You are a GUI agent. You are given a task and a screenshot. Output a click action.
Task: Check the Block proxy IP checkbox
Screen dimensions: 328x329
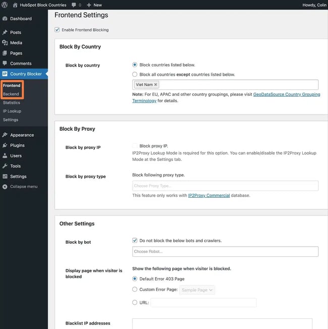click(135, 146)
